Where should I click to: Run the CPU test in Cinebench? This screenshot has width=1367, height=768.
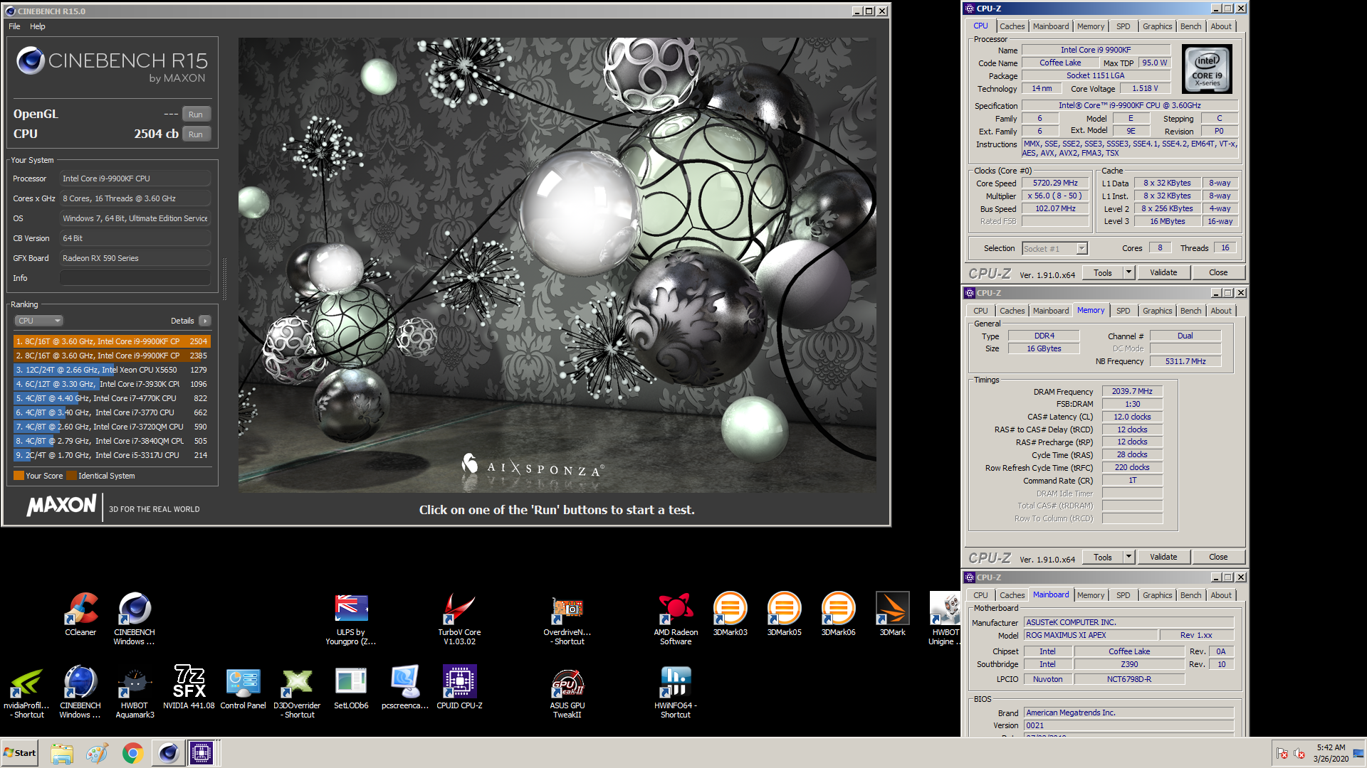[196, 134]
